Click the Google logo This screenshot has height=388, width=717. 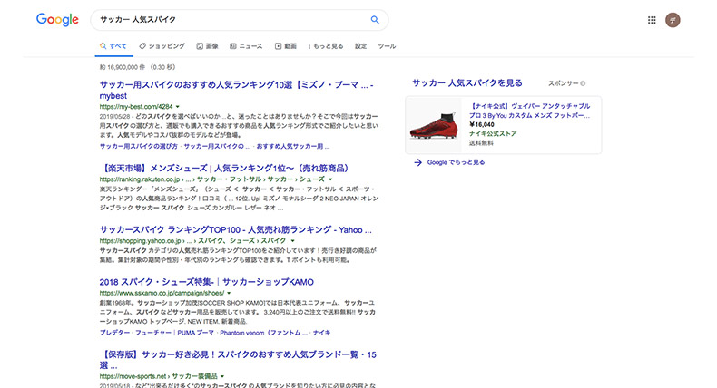point(57,20)
